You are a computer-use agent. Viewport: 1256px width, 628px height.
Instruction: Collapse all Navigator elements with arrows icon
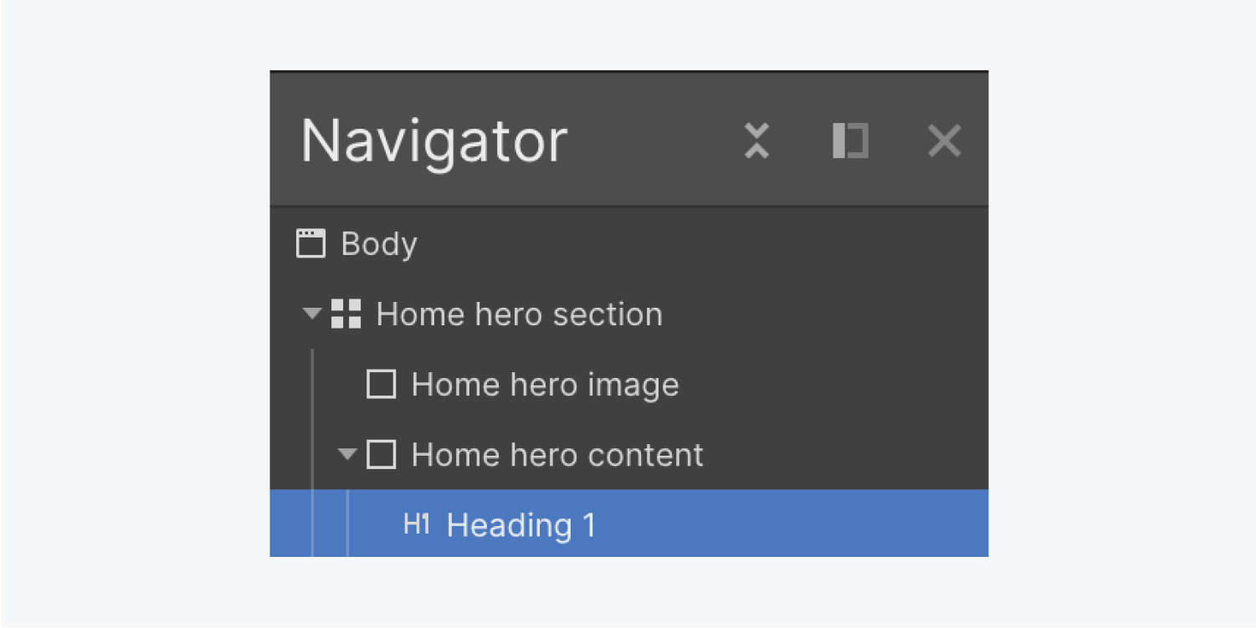click(756, 140)
